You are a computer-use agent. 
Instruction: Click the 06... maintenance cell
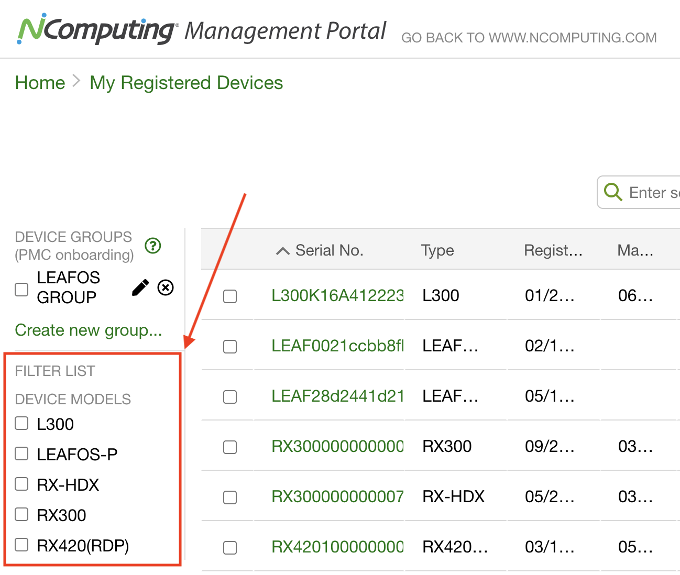pyautogui.click(x=635, y=295)
